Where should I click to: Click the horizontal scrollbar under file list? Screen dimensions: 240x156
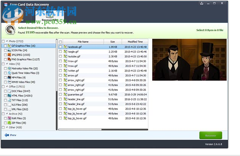(103, 130)
